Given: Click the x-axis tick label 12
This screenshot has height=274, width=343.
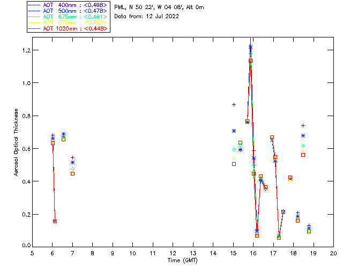Looking at the screenshot, I should (173, 253).
